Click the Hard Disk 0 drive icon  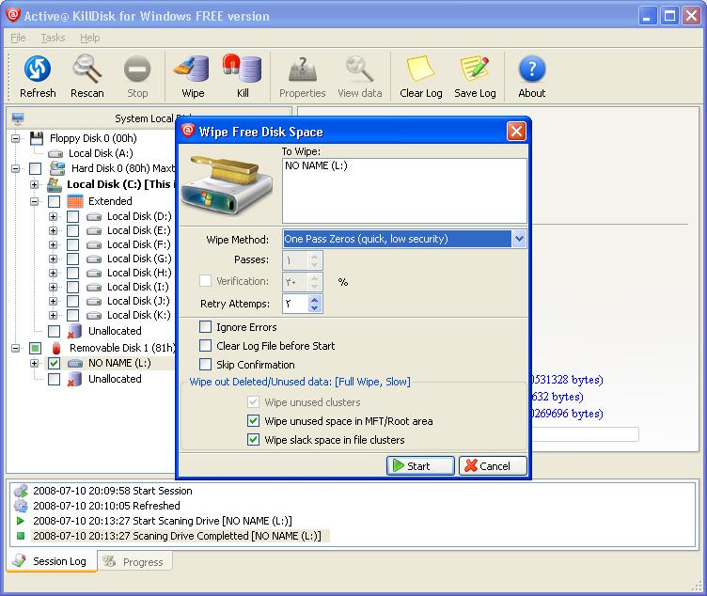click(57, 168)
